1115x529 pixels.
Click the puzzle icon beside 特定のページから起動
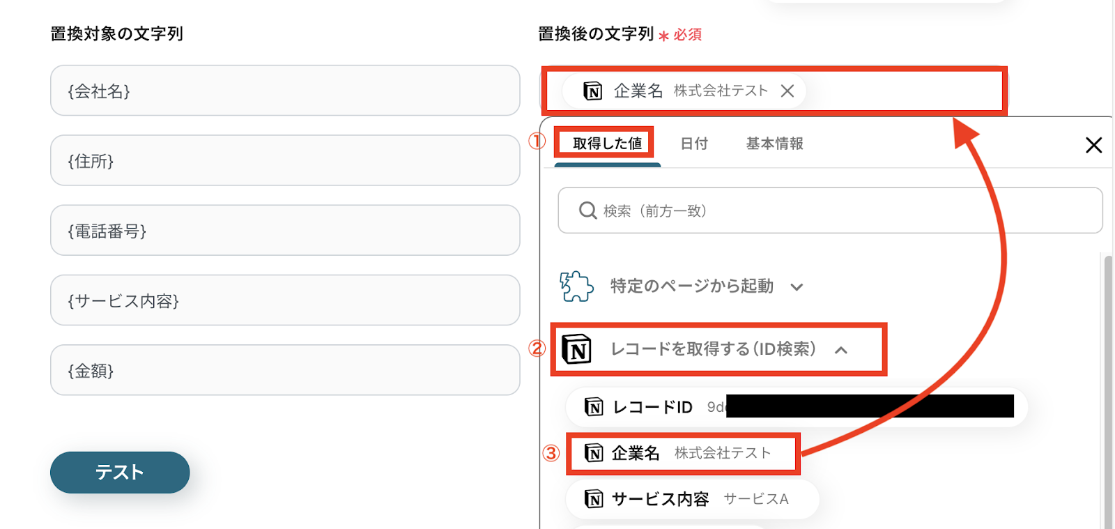pyautogui.click(x=576, y=286)
